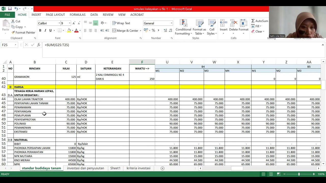This screenshot has width=326, height=183.
Task: Toggle Underline formatting
Action: tap(50, 30)
